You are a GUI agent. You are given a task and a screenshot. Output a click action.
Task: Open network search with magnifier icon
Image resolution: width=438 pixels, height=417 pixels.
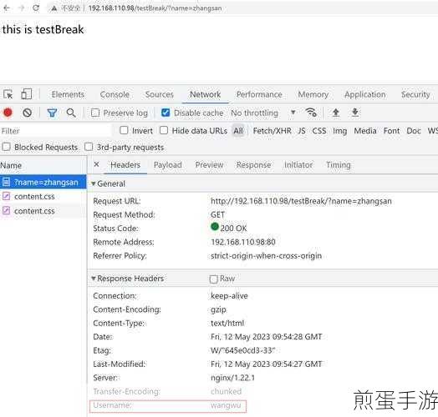pos(71,113)
